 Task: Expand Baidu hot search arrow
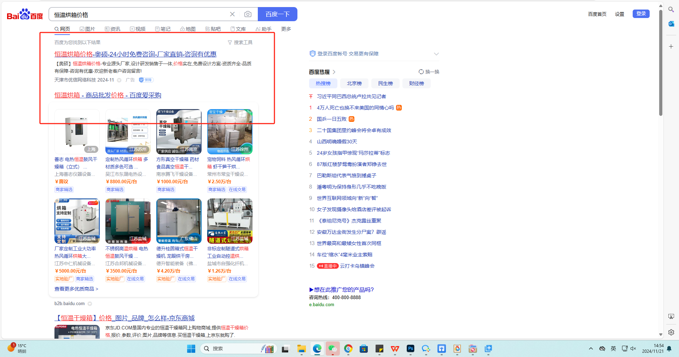tap(334, 72)
